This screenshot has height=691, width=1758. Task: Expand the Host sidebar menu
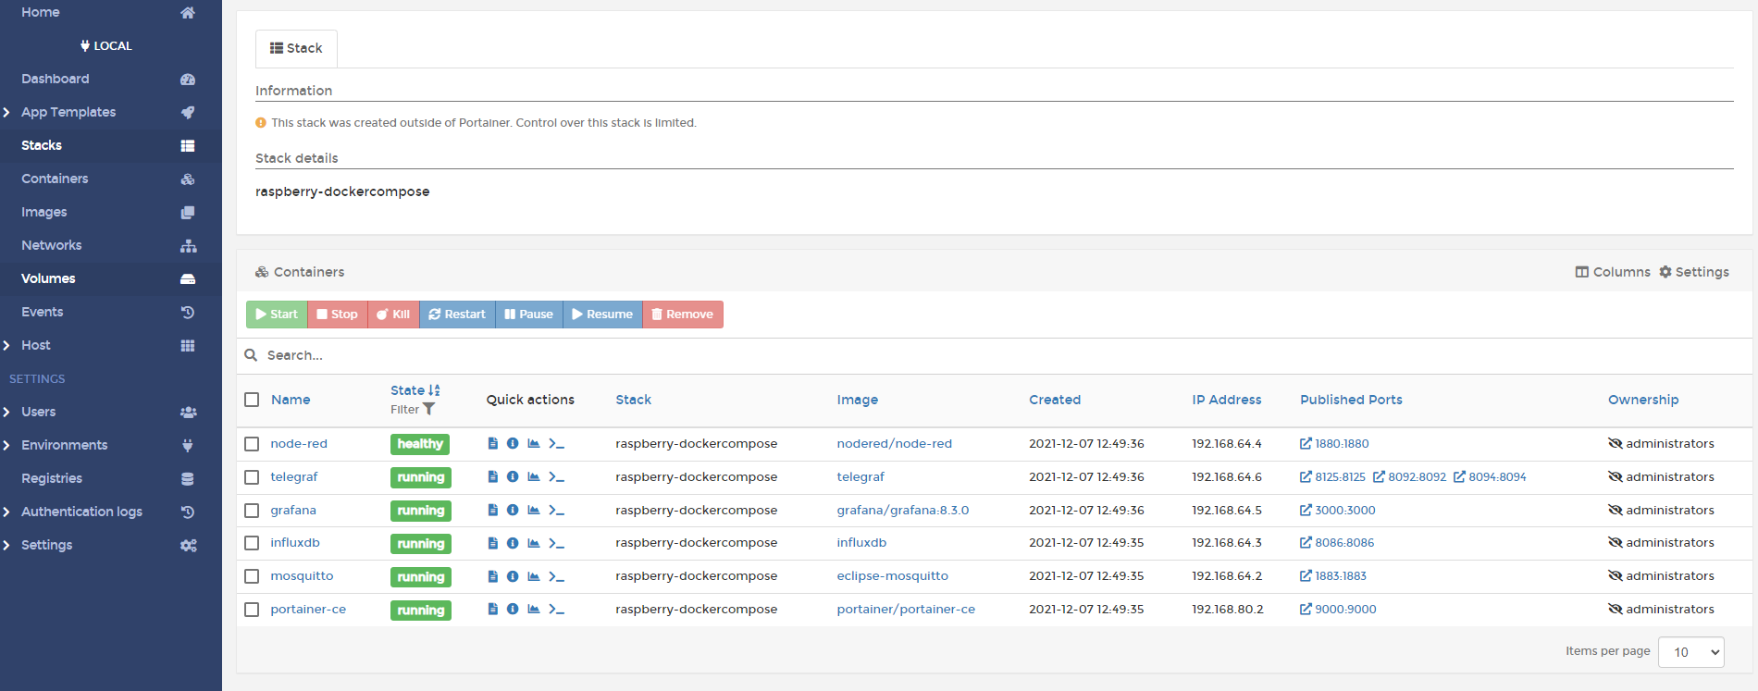pos(6,346)
